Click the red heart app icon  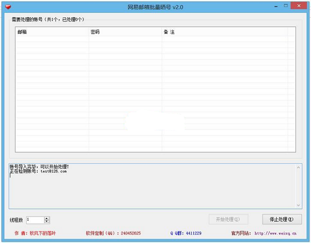(8, 7)
